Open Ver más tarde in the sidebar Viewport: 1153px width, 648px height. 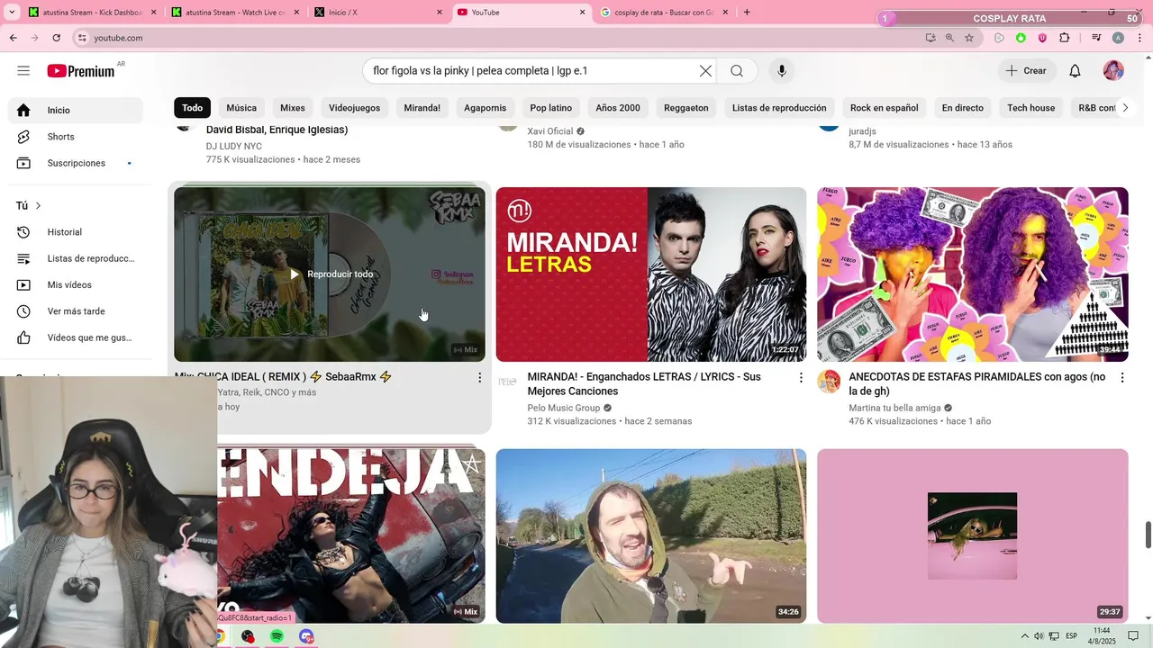pos(76,311)
